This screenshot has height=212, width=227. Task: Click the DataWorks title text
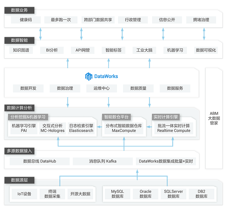106,76
